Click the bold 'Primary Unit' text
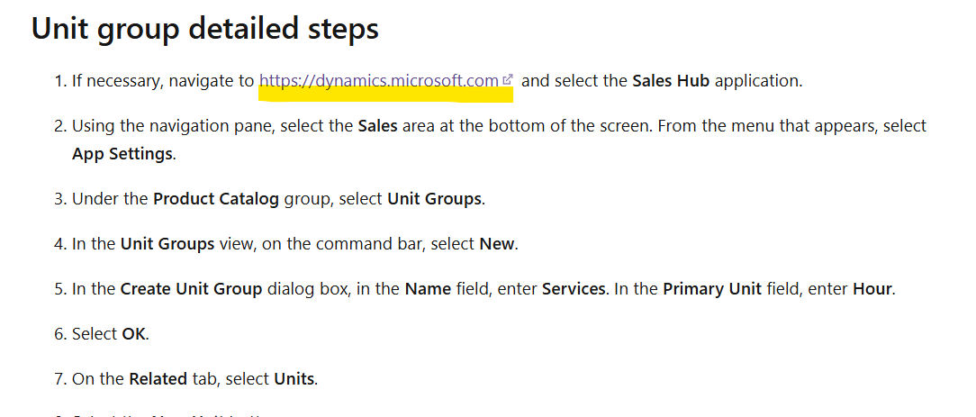Image resolution: width=976 pixels, height=417 pixels. 712,289
